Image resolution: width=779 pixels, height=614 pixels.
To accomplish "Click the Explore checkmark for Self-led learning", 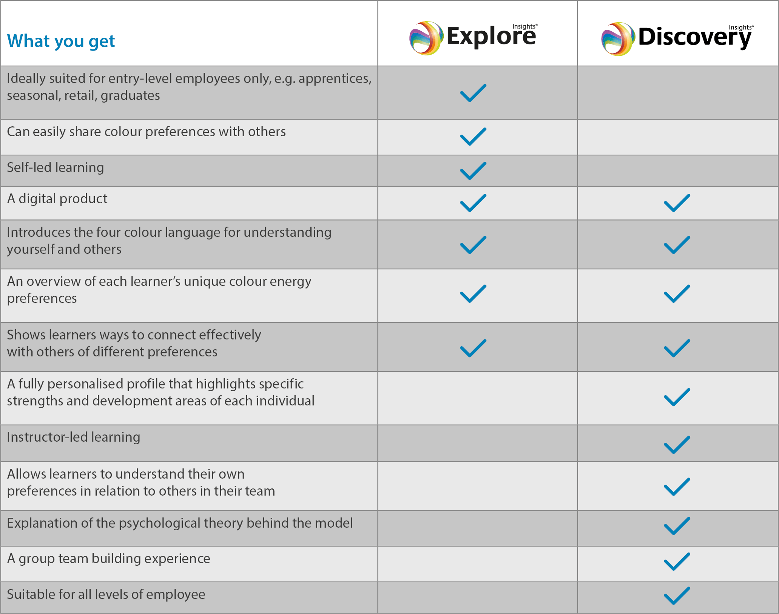I will [x=473, y=171].
